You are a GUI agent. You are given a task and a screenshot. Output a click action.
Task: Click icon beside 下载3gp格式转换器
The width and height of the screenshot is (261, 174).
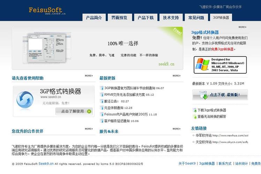pos(195,110)
